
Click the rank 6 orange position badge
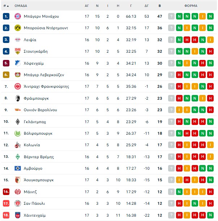[x=6, y=75]
